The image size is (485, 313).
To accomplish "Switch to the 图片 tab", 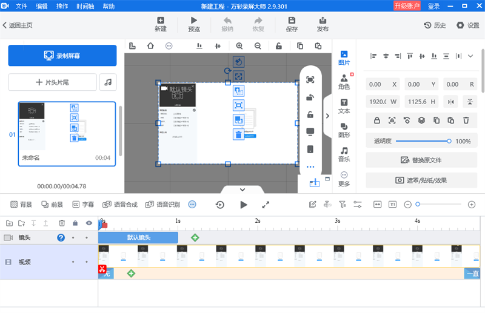I will [344, 58].
